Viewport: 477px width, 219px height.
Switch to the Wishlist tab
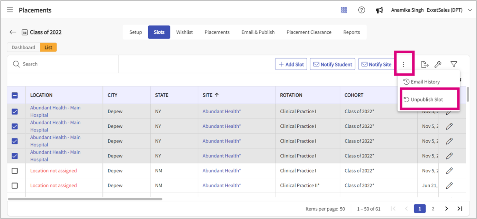(x=184, y=32)
